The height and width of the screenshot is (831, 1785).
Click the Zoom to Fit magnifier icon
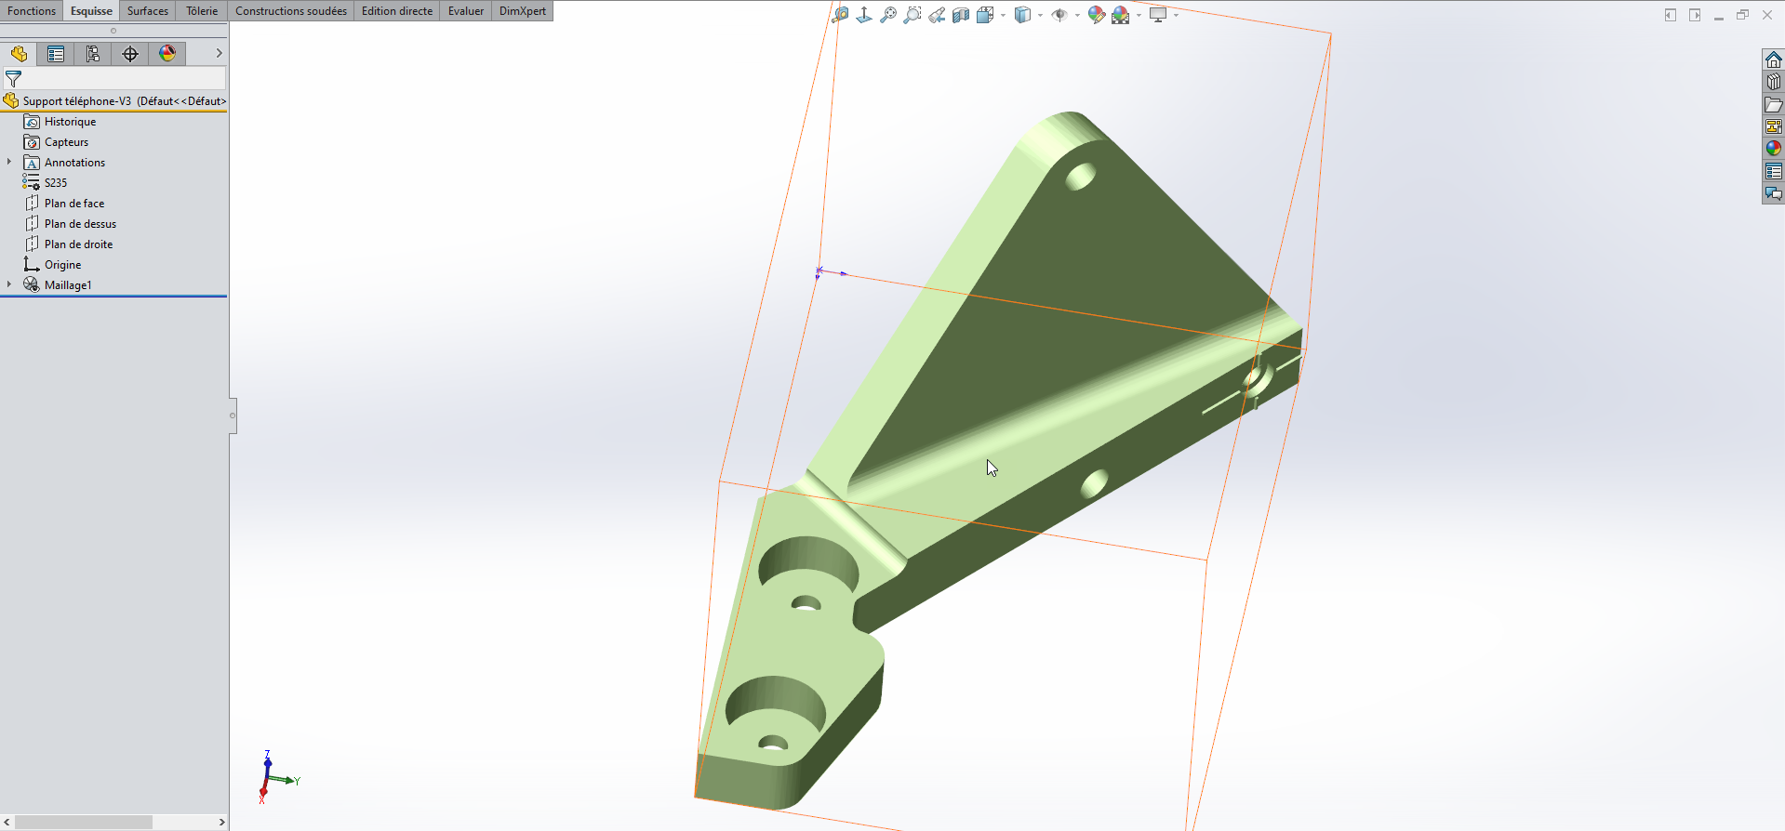[888, 15]
